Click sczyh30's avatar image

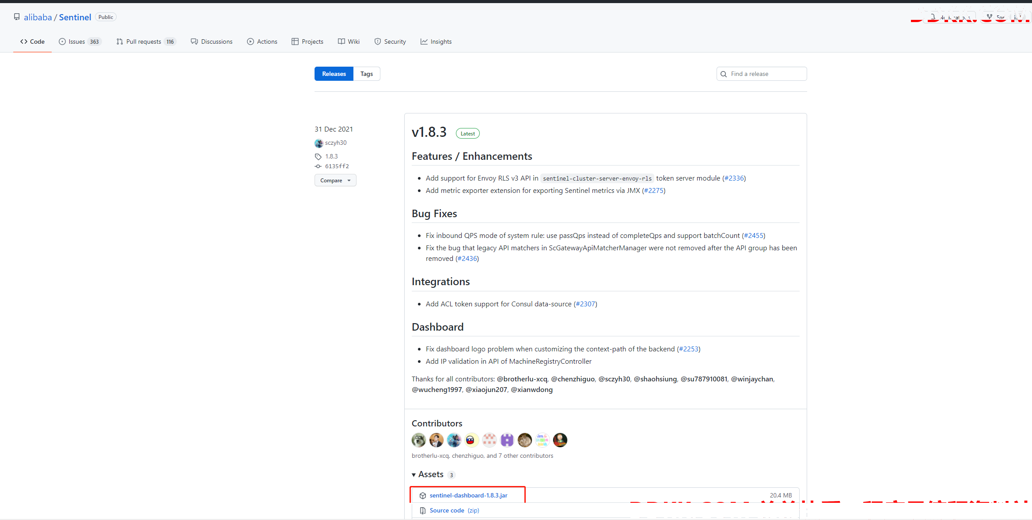point(319,143)
